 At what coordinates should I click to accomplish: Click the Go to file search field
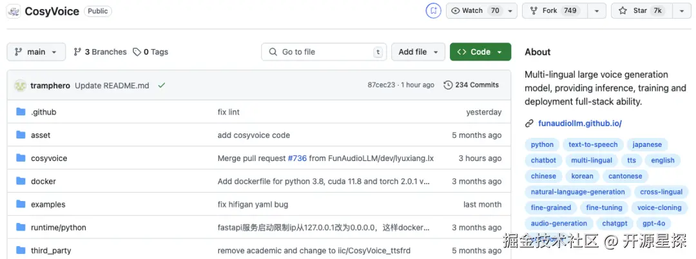pos(324,52)
